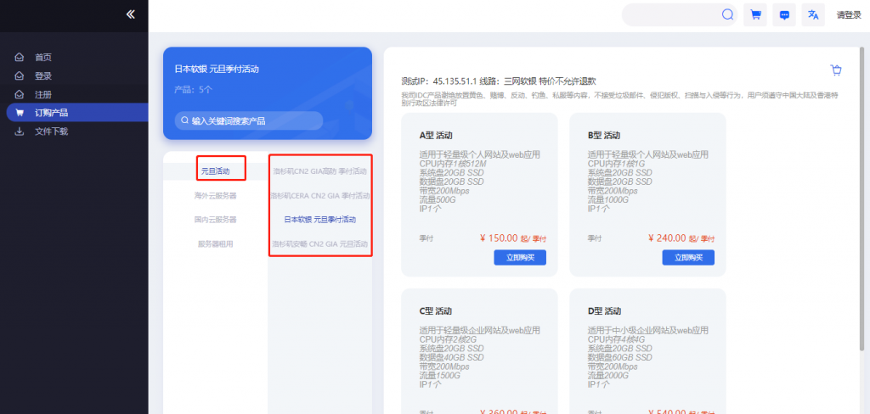870x414 pixels.
Task: Open 洛杉矶CN2 GIA高防 季付活动
Action: pyautogui.click(x=320, y=171)
